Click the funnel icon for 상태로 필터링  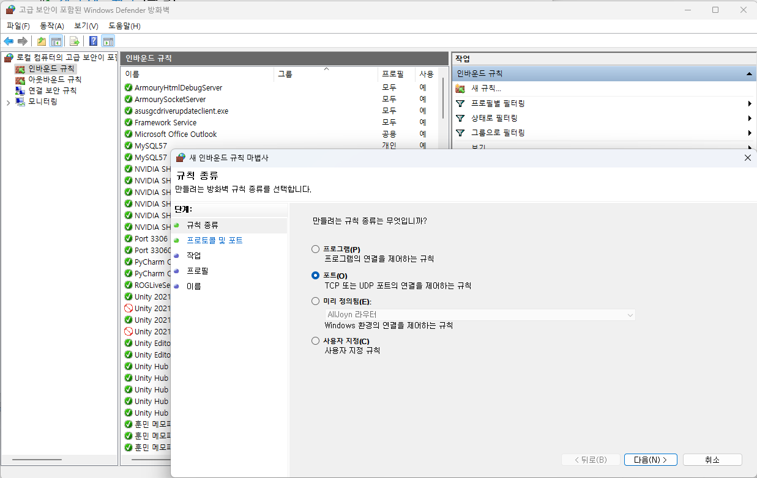coord(460,118)
